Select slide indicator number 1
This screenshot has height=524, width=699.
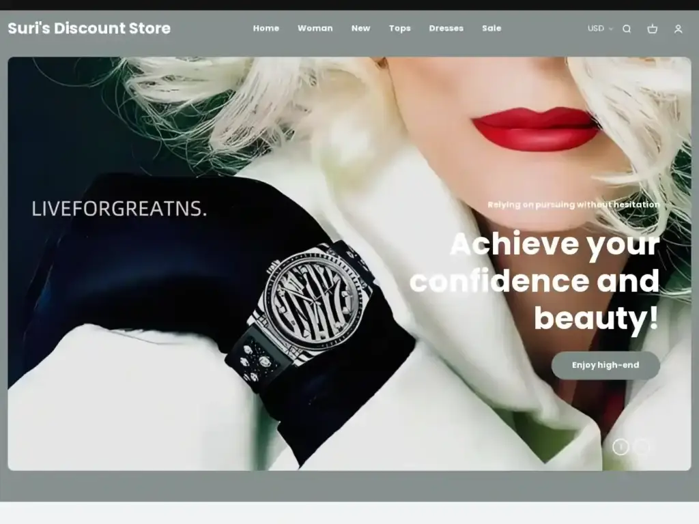click(x=620, y=447)
